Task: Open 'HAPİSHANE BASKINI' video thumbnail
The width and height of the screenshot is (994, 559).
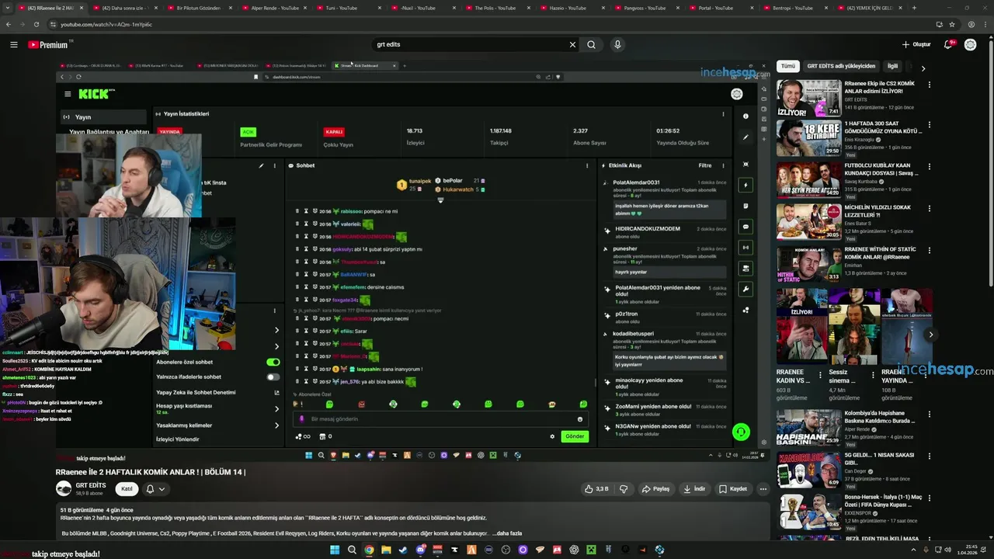Action: 808,427
